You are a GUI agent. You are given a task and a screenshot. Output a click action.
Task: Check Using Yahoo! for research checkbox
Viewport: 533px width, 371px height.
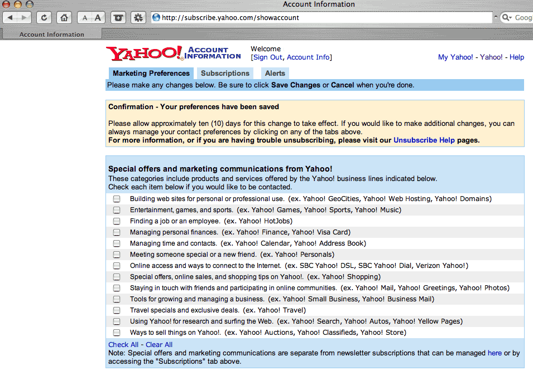point(117,321)
